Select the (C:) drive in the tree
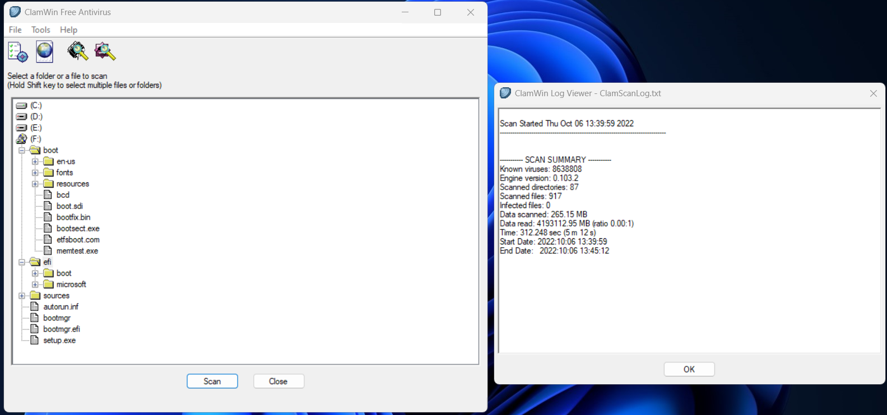This screenshot has height=415, width=887. pyautogui.click(x=36, y=105)
